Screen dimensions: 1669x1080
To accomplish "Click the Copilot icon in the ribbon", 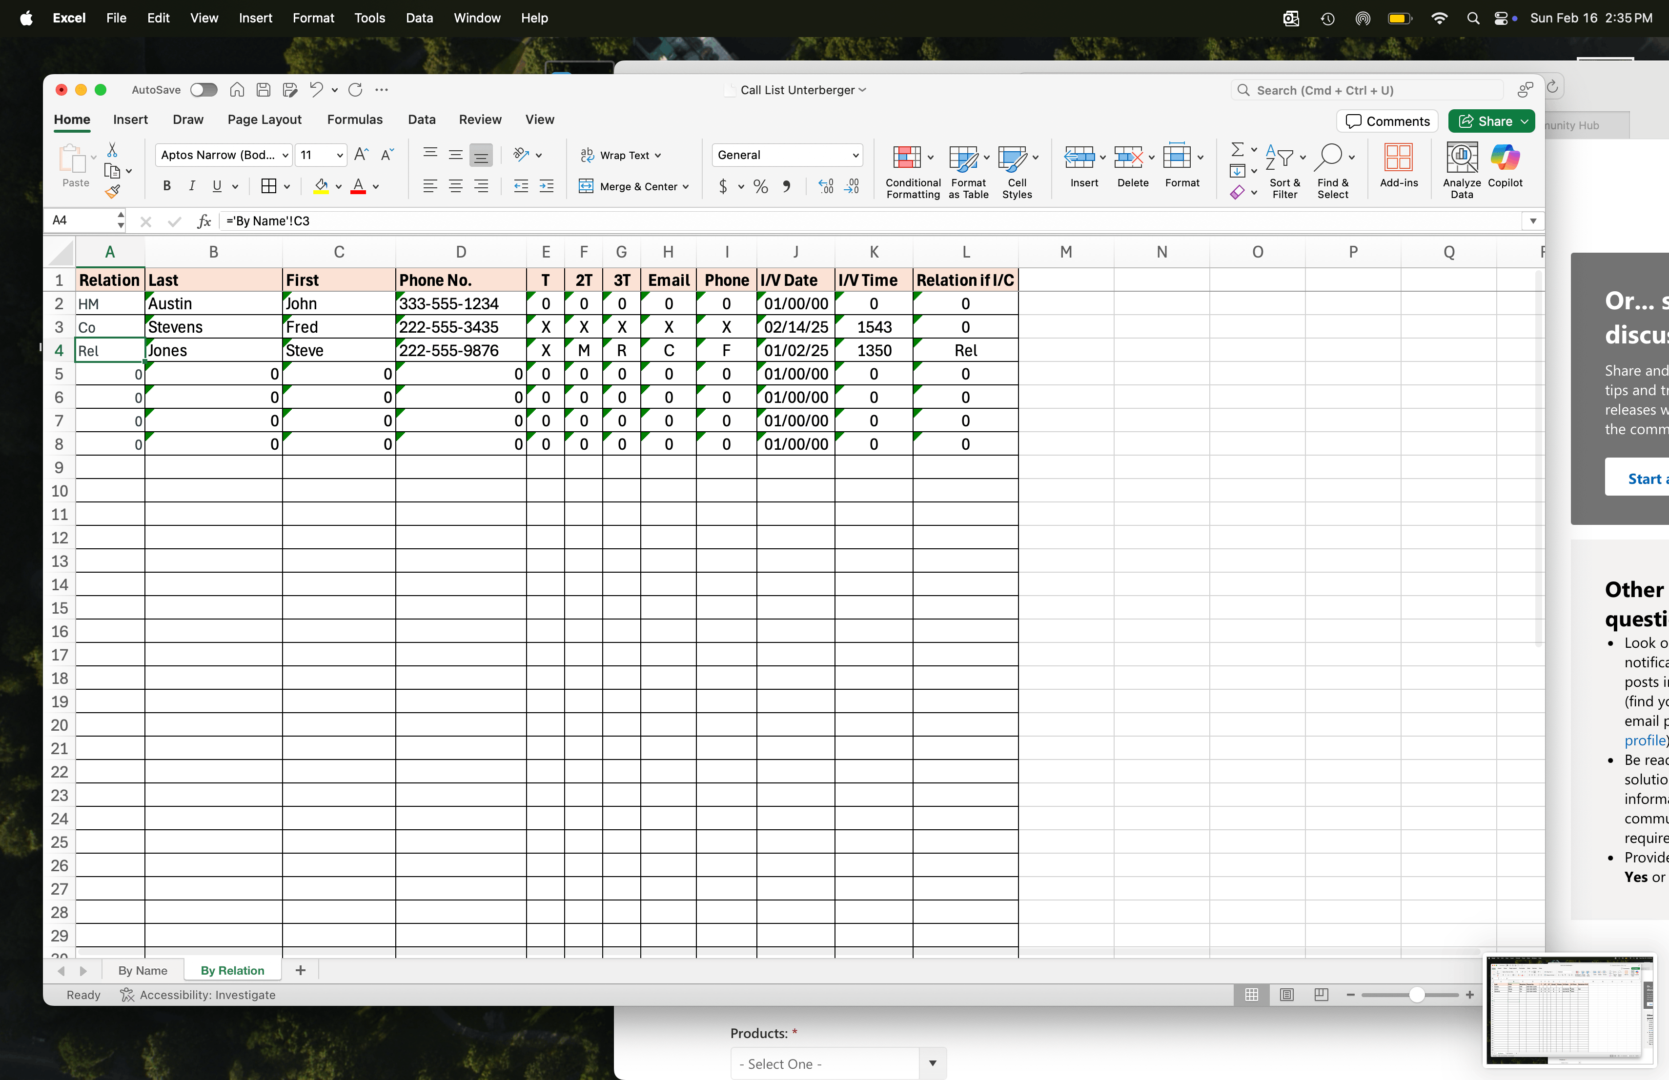I will [1505, 157].
